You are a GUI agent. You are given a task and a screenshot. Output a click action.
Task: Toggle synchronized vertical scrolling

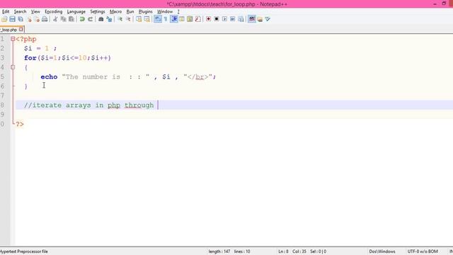pos(139,19)
